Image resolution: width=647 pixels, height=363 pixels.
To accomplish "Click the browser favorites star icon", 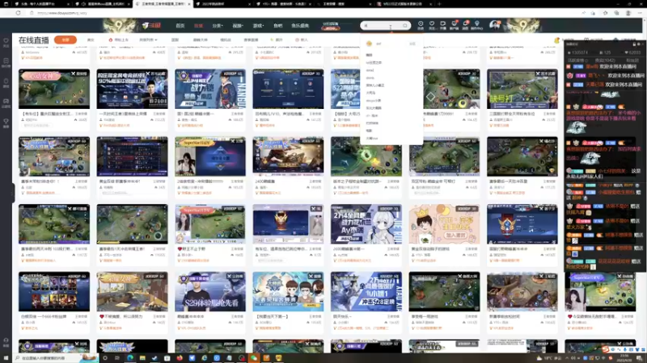I will point(605,13).
